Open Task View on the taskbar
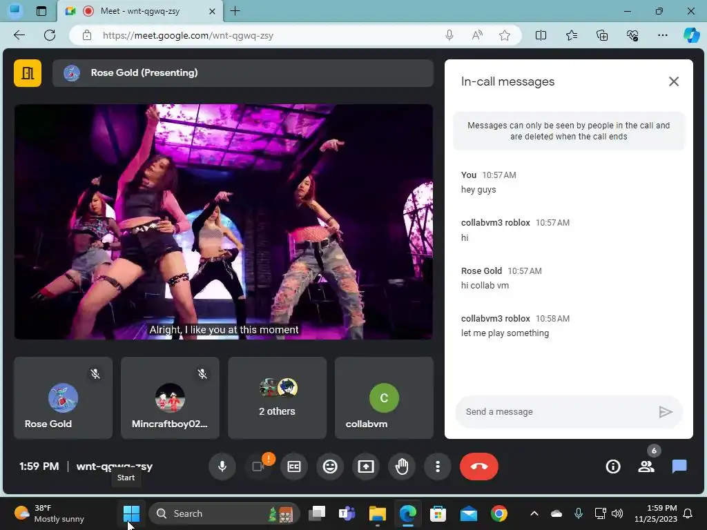 (316, 513)
